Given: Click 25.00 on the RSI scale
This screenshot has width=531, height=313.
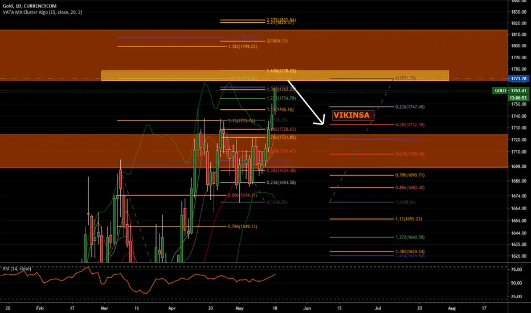Looking at the screenshot, I should tap(516, 296).
